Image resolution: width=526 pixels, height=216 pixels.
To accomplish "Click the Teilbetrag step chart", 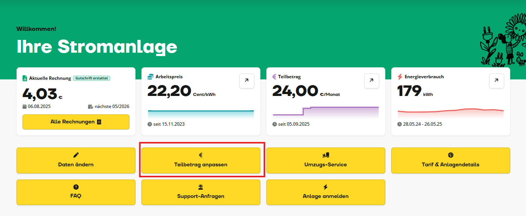I will pos(326,111).
